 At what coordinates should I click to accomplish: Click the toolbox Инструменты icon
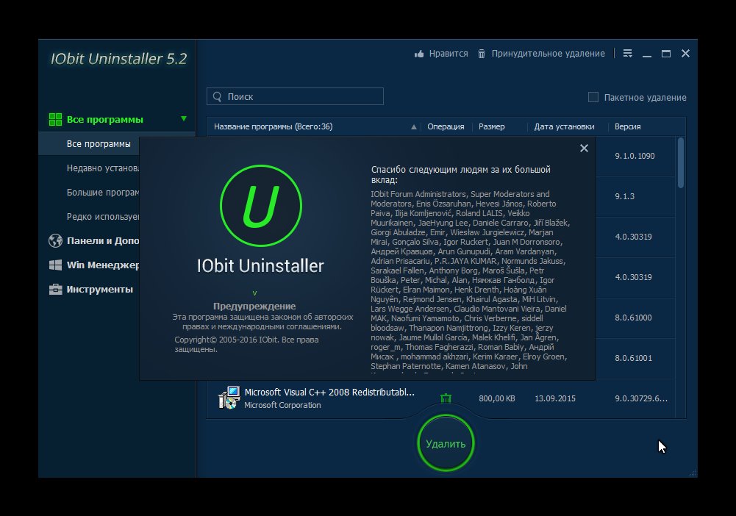pos(55,290)
